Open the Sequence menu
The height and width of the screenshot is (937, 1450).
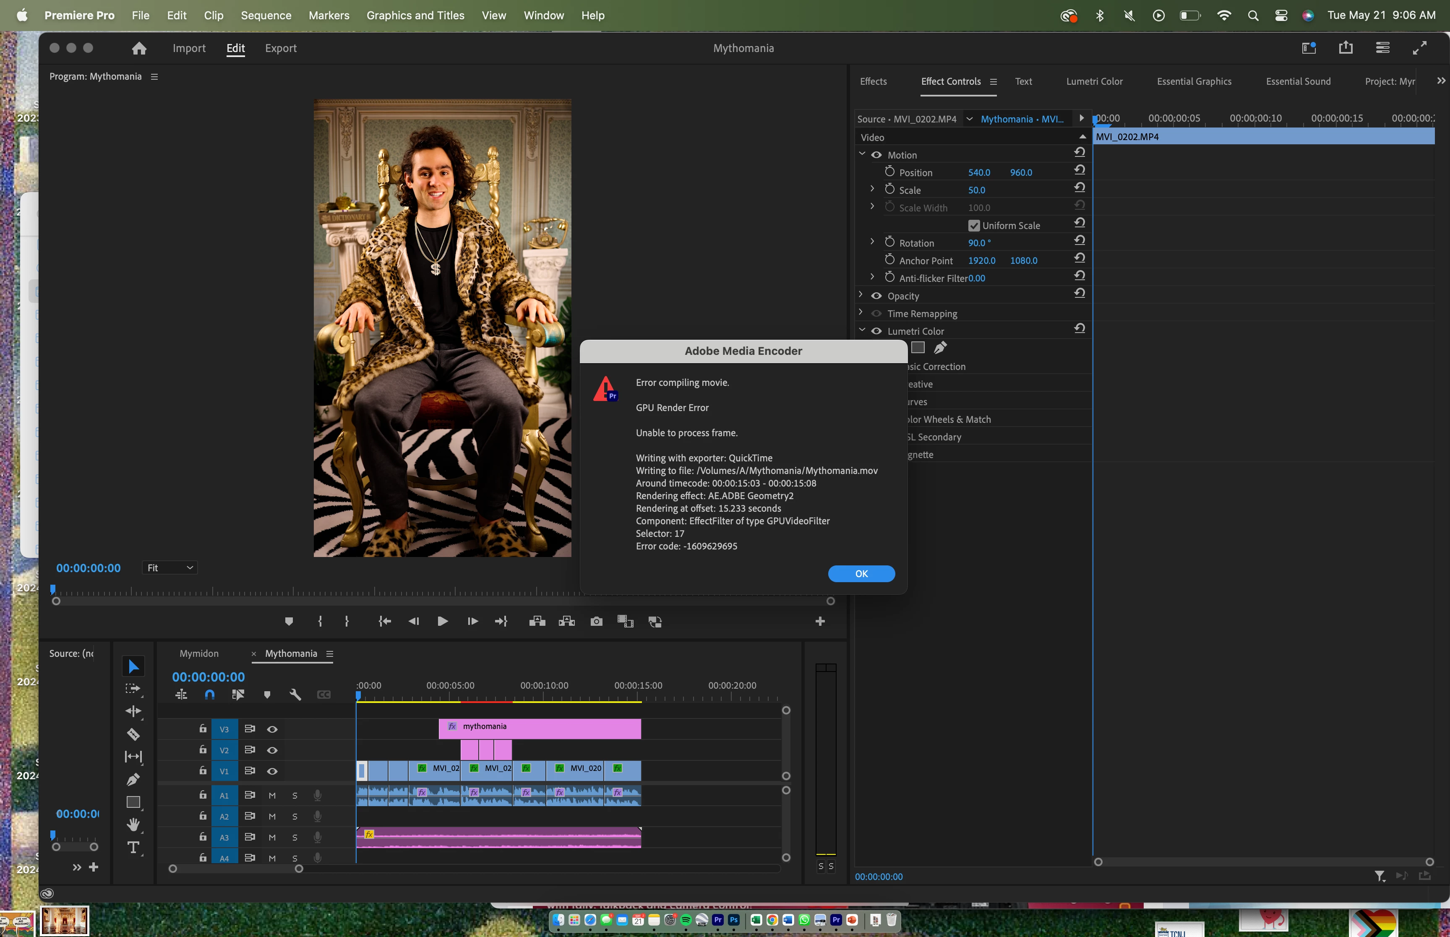(265, 15)
